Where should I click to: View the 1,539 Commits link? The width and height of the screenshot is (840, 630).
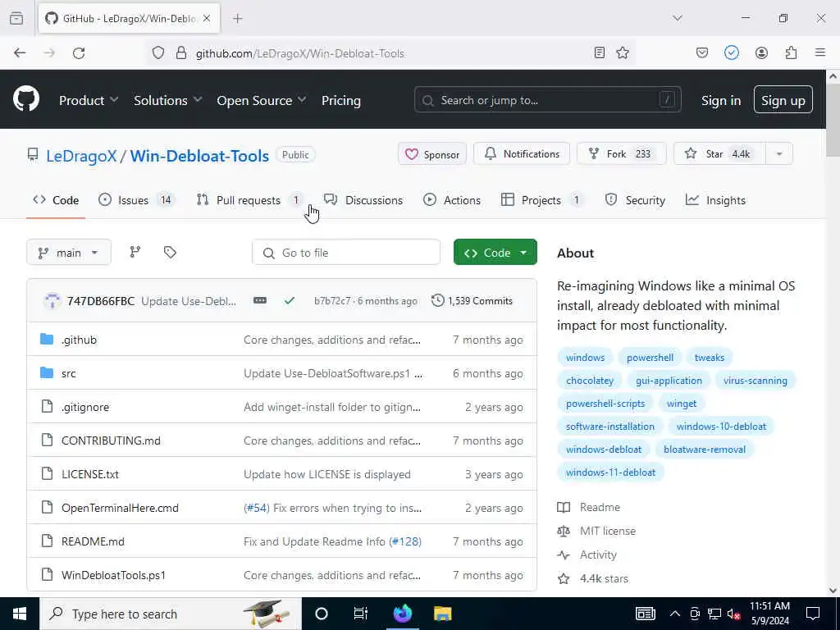[x=472, y=300]
